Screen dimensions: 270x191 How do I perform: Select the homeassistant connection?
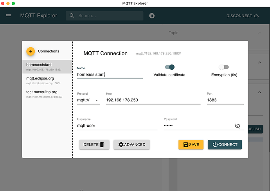[x=47, y=67]
